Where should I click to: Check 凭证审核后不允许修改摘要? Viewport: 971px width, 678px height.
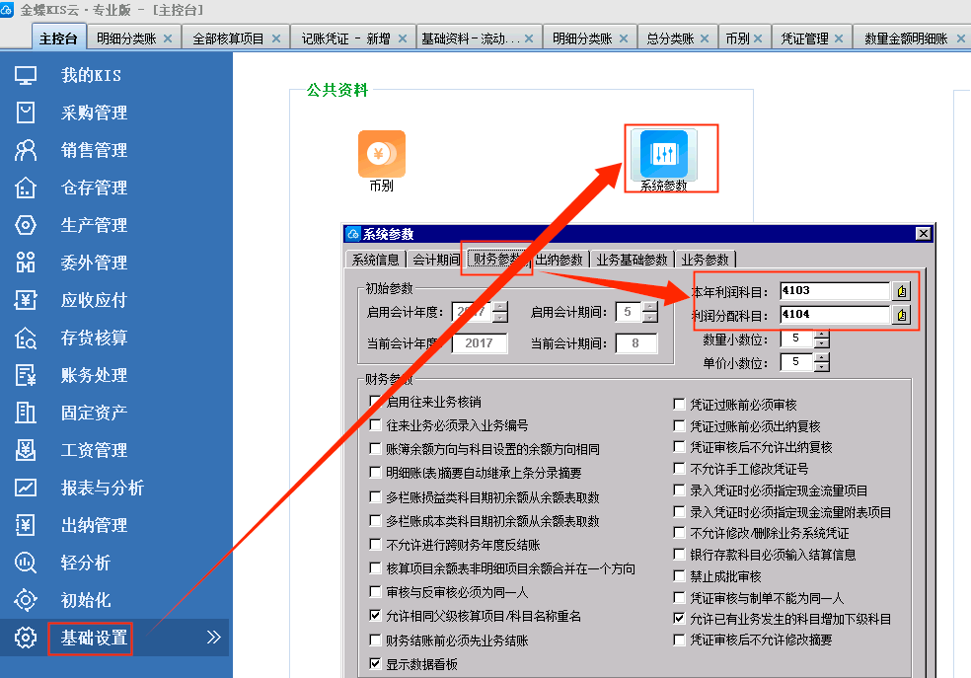pyautogui.click(x=679, y=640)
